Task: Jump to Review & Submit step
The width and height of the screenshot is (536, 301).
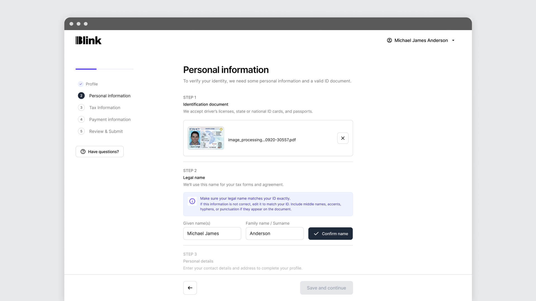Action: (106, 131)
